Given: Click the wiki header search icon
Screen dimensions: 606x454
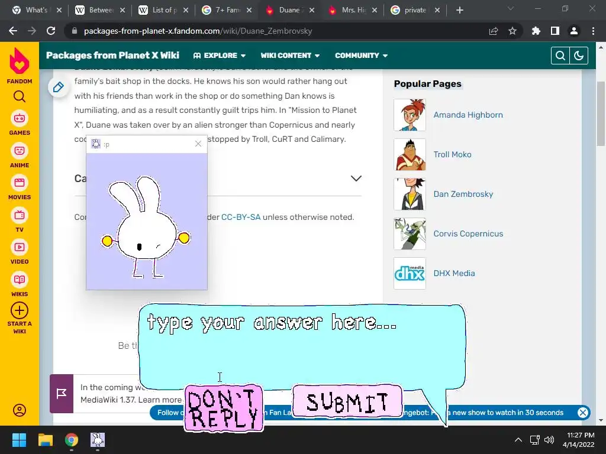Looking at the screenshot, I should (560, 56).
